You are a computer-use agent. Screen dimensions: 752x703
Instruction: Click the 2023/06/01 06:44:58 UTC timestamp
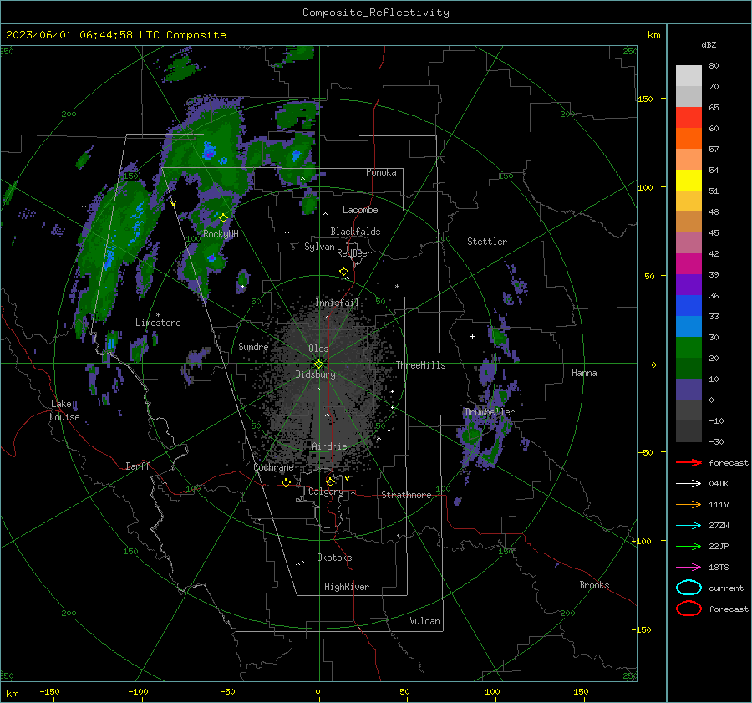click(x=115, y=35)
